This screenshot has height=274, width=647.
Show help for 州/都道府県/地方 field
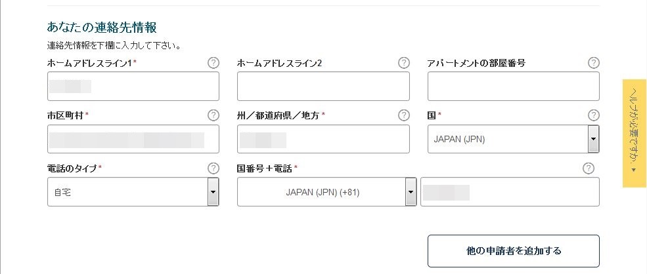tap(403, 115)
